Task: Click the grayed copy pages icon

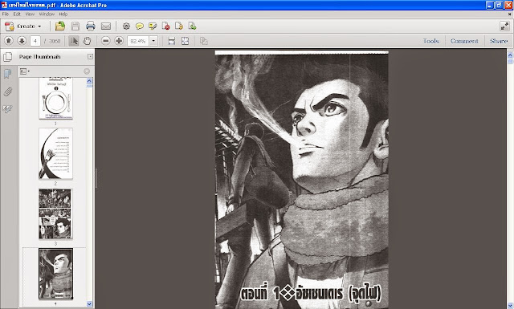Action: pyautogui.click(x=203, y=41)
